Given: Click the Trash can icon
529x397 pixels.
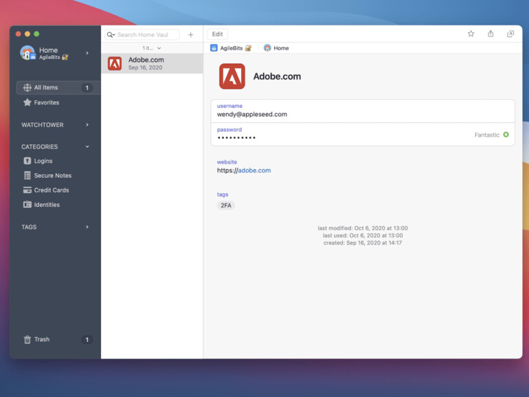Looking at the screenshot, I should [x=27, y=339].
